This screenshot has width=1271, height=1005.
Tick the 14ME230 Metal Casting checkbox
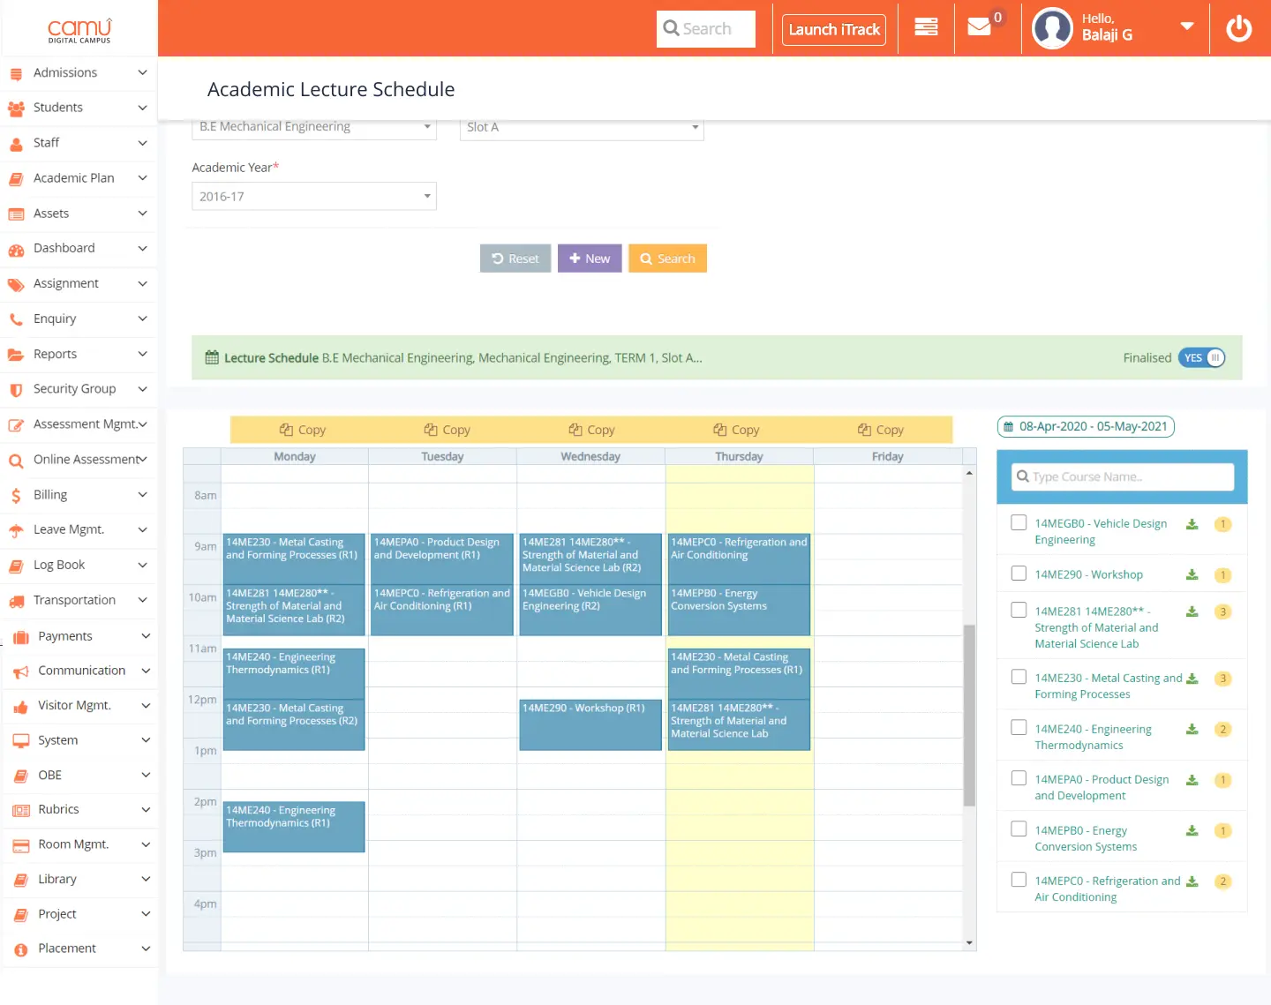pos(1019,677)
